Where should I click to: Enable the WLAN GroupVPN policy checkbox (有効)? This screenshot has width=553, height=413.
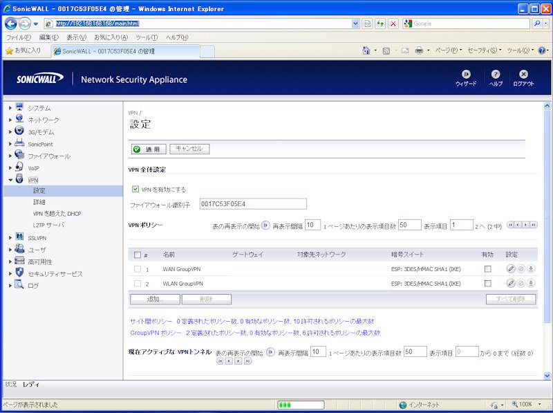488,283
